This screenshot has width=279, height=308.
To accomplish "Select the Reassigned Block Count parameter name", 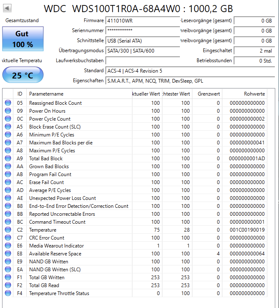I will tap(55, 103).
